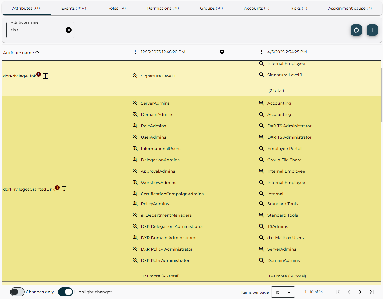Click the plus add attribute button
Viewport: 383px width, 299px height.
point(372,30)
